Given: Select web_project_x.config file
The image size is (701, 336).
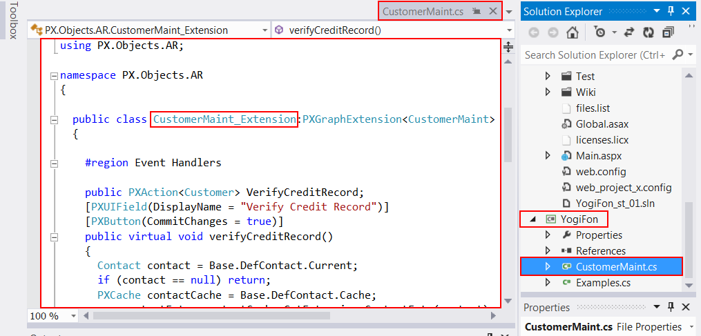Looking at the screenshot, I should 624,188.
